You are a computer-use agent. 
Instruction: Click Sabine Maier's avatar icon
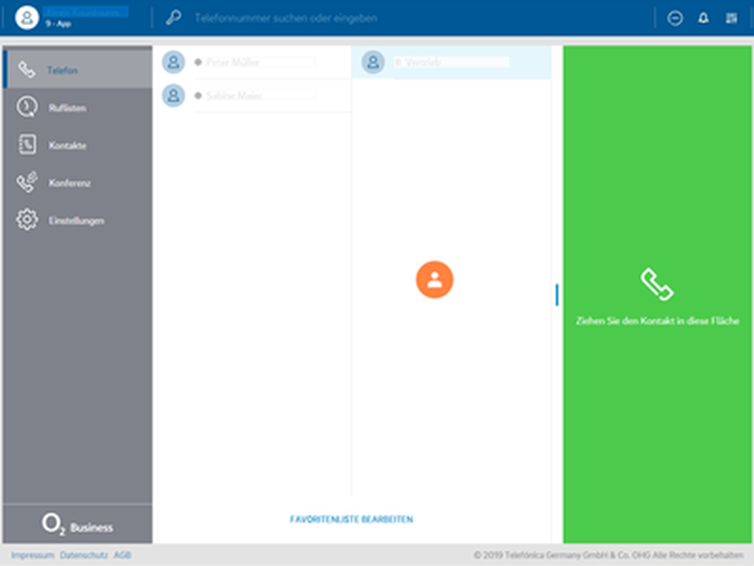[x=173, y=95]
